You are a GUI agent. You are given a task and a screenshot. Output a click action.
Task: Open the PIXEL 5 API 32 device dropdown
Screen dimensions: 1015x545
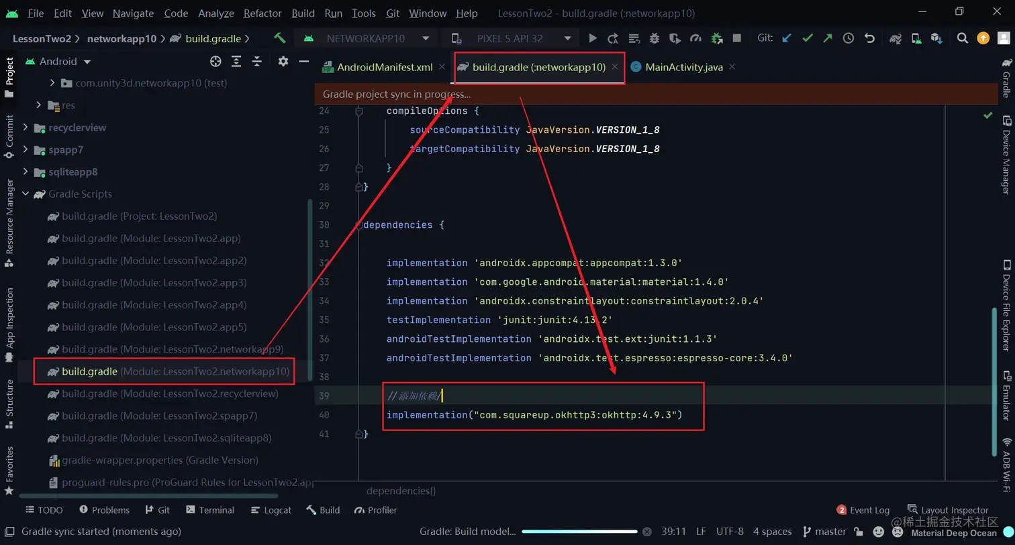point(512,38)
